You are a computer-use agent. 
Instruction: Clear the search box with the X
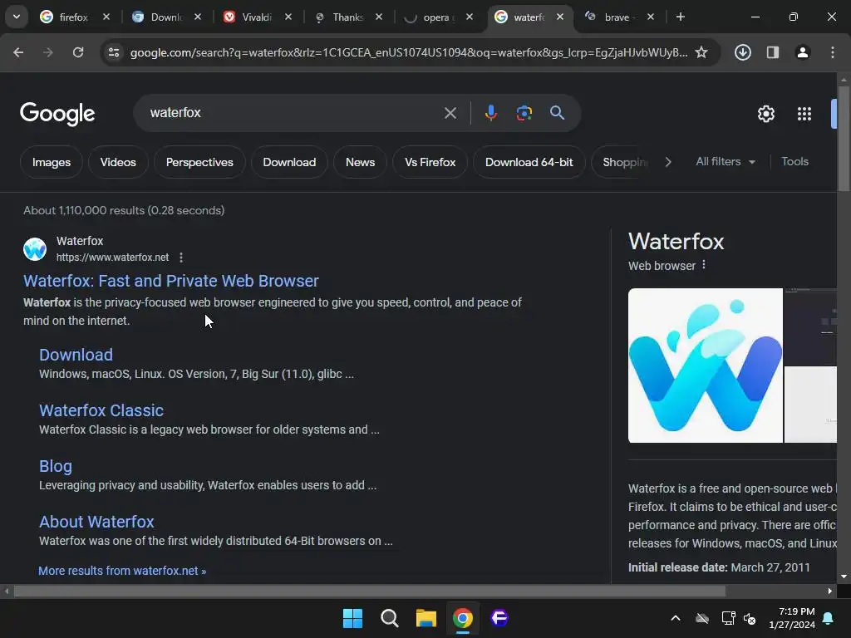(450, 113)
